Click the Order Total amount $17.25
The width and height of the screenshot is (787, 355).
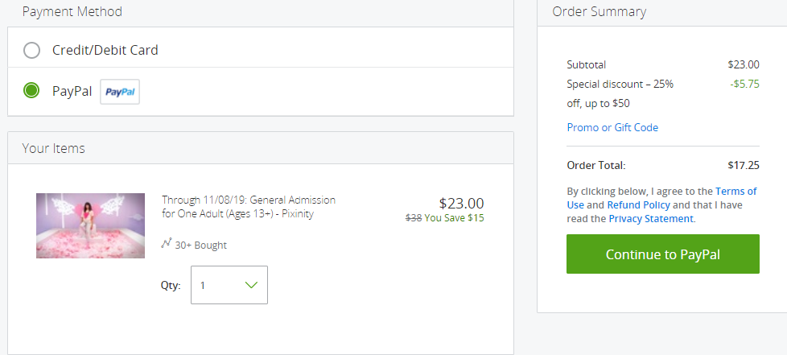(744, 165)
